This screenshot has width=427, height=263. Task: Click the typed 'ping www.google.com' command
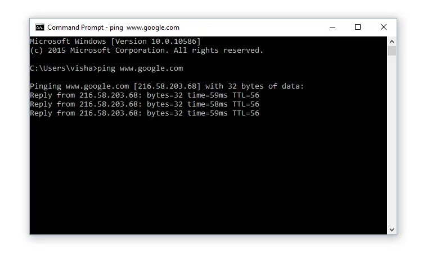point(140,68)
